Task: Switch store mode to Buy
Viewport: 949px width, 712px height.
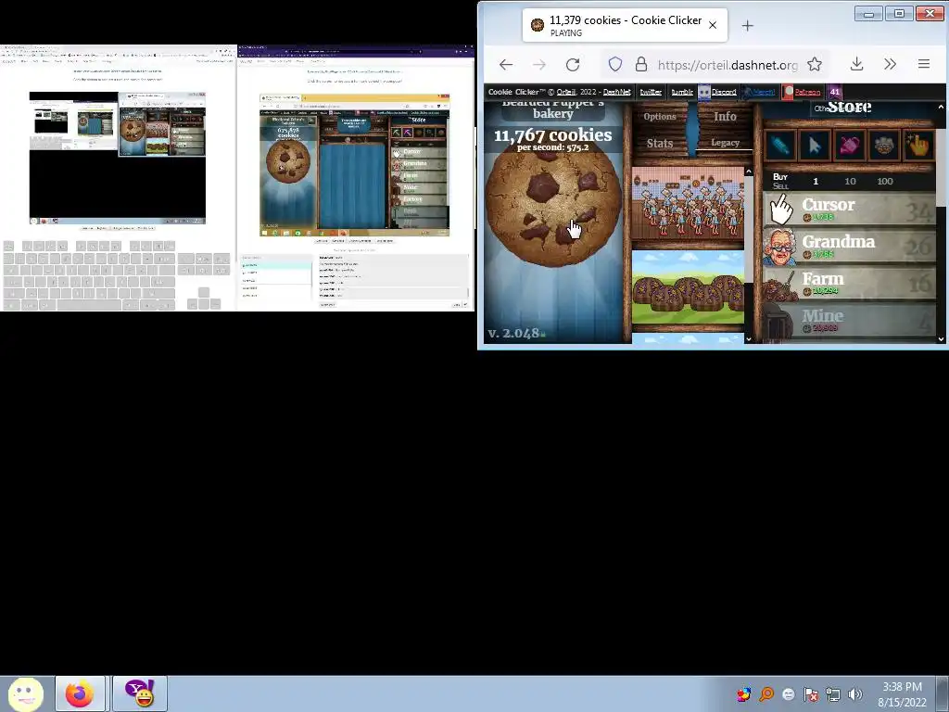Action: pyautogui.click(x=780, y=177)
